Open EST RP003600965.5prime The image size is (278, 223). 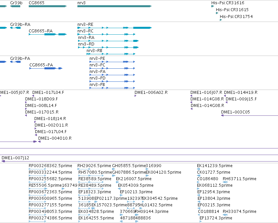coord(50,199)
